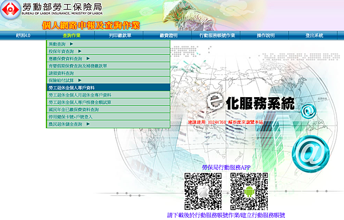Open the 行動服務帳號作業 menu
Image resolution: width=344 pixels, height=220 pixels.
pyautogui.click(x=217, y=35)
